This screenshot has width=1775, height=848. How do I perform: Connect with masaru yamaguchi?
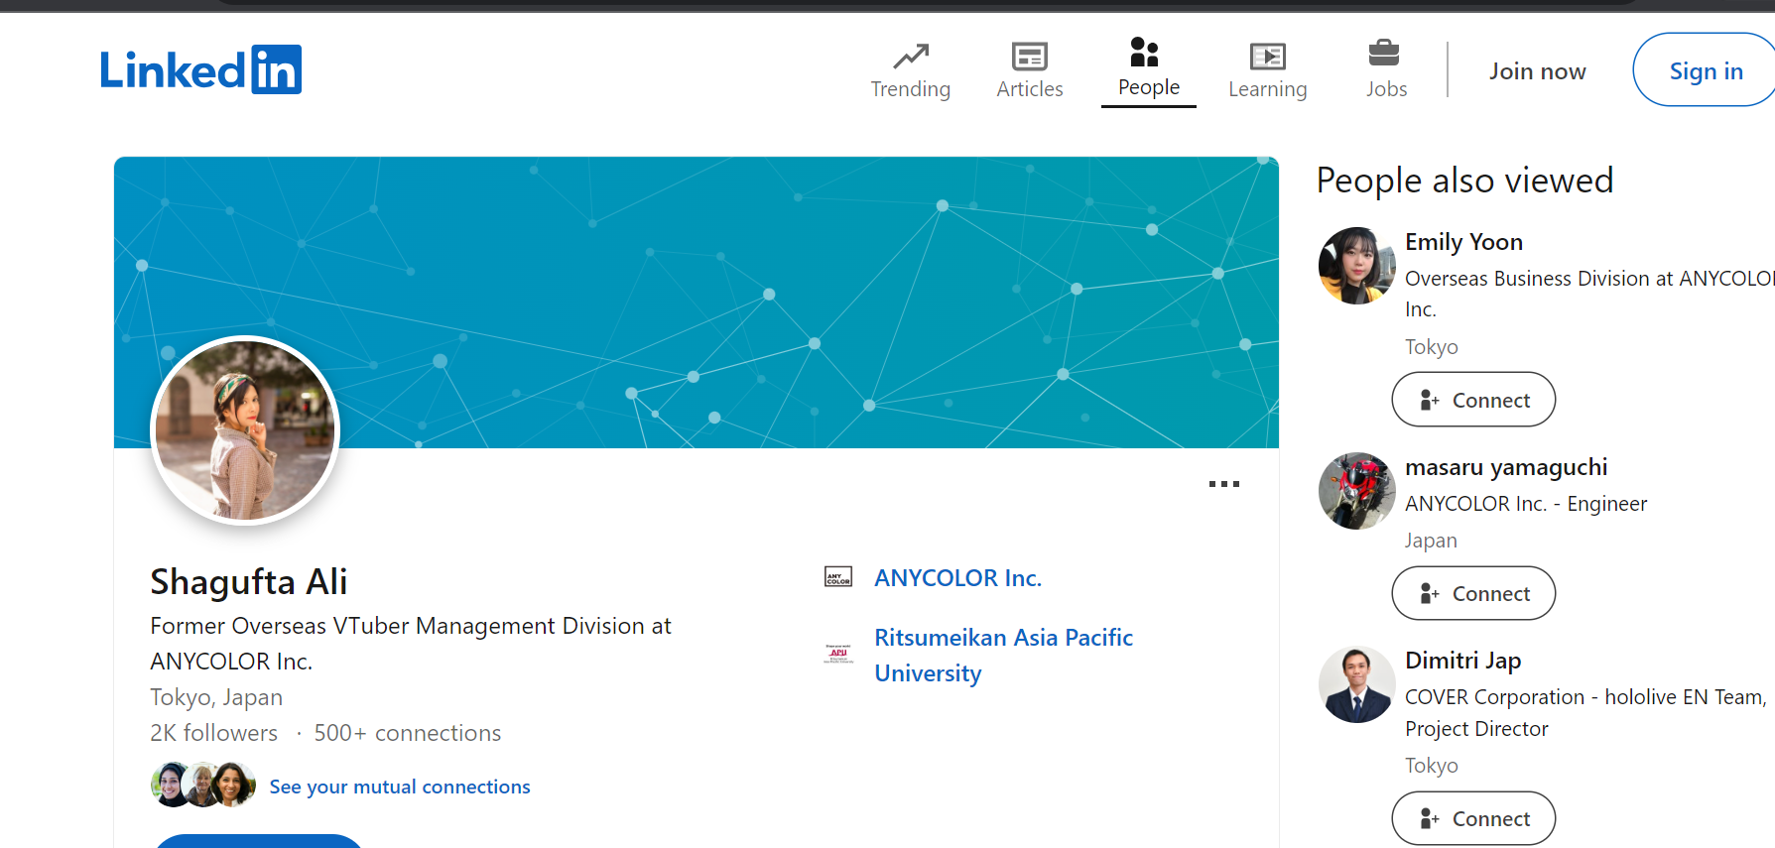tap(1473, 593)
